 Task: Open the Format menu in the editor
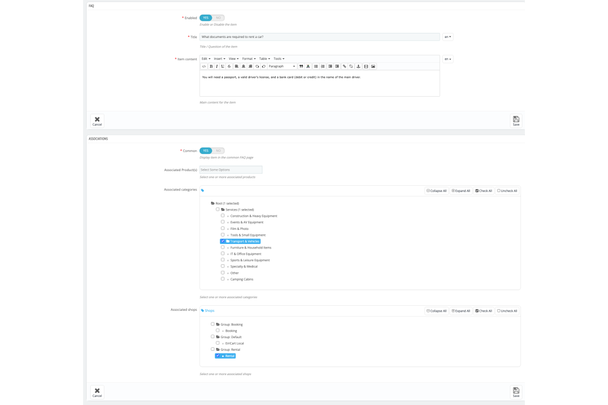(249, 59)
